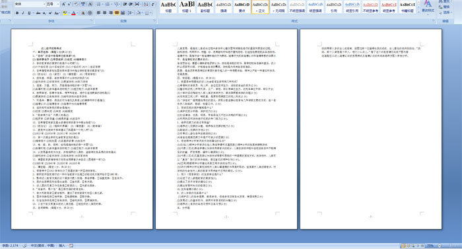Open borders dropdown
The image size is (462, 249).
pos(151,13)
